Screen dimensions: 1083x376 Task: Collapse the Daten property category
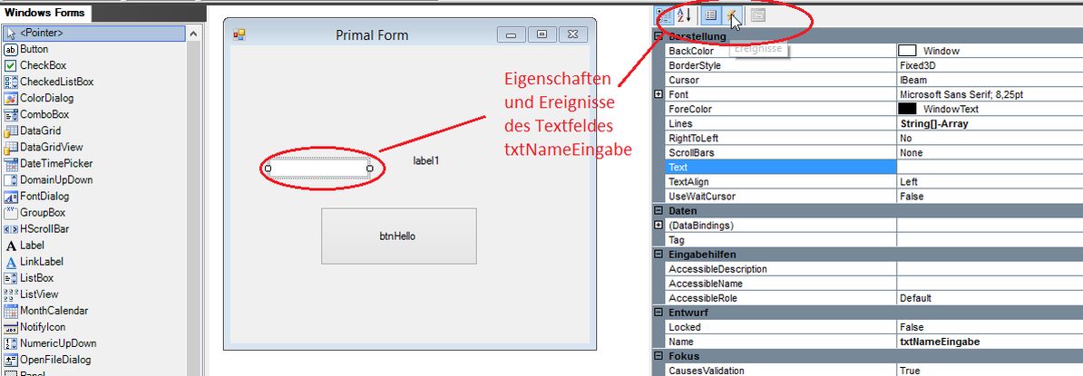tap(659, 210)
